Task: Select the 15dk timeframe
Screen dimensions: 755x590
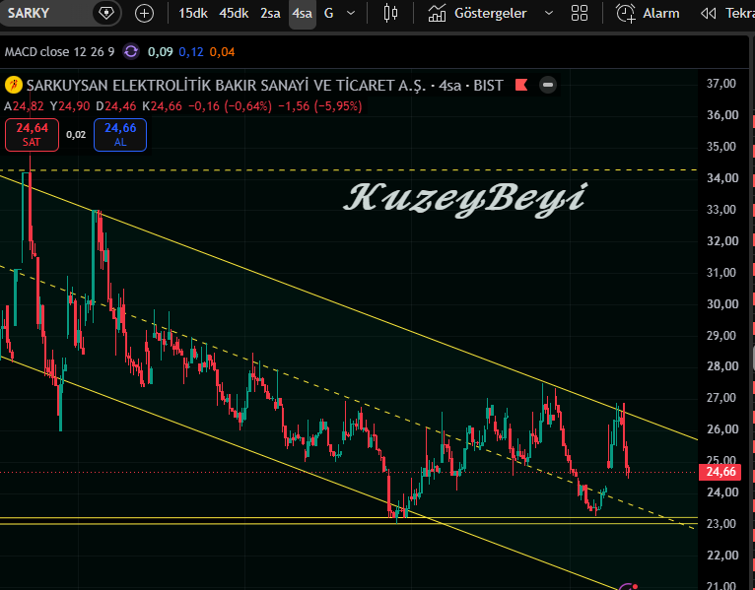Action: 192,13
